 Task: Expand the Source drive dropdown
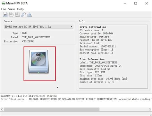[72, 26]
